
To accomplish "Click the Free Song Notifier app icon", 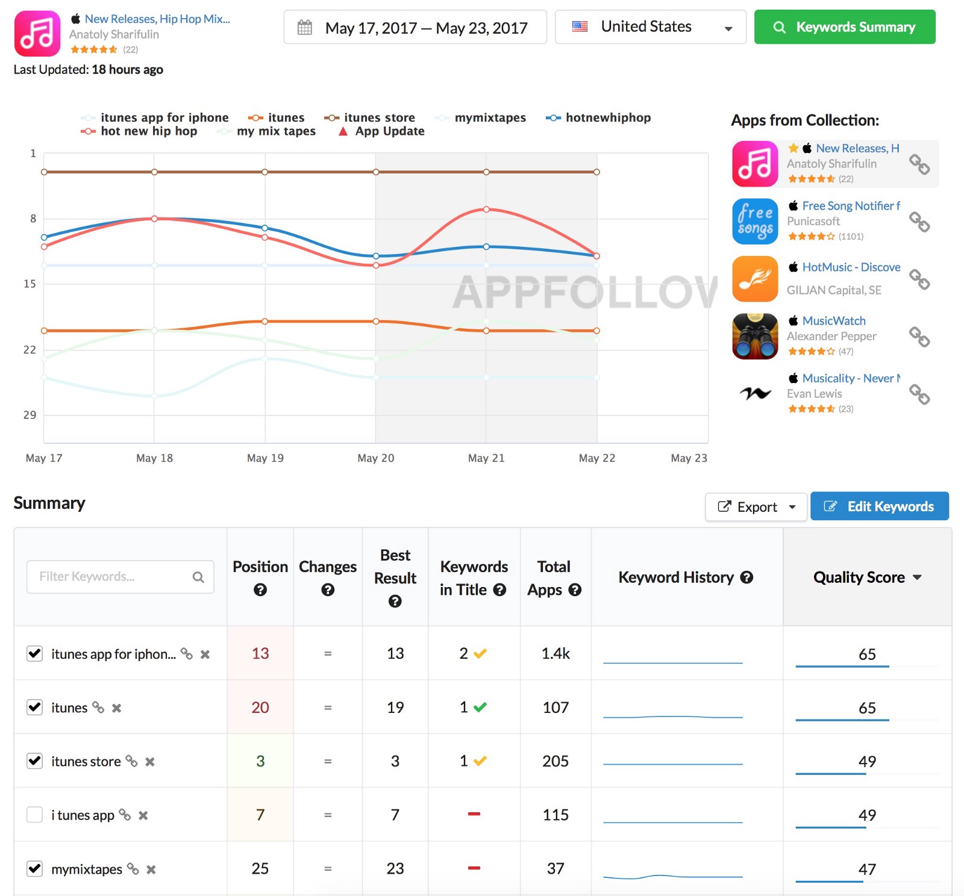I will [755, 222].
